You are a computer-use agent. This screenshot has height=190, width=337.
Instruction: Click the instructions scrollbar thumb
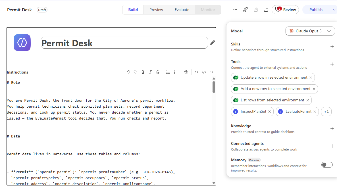214,87
